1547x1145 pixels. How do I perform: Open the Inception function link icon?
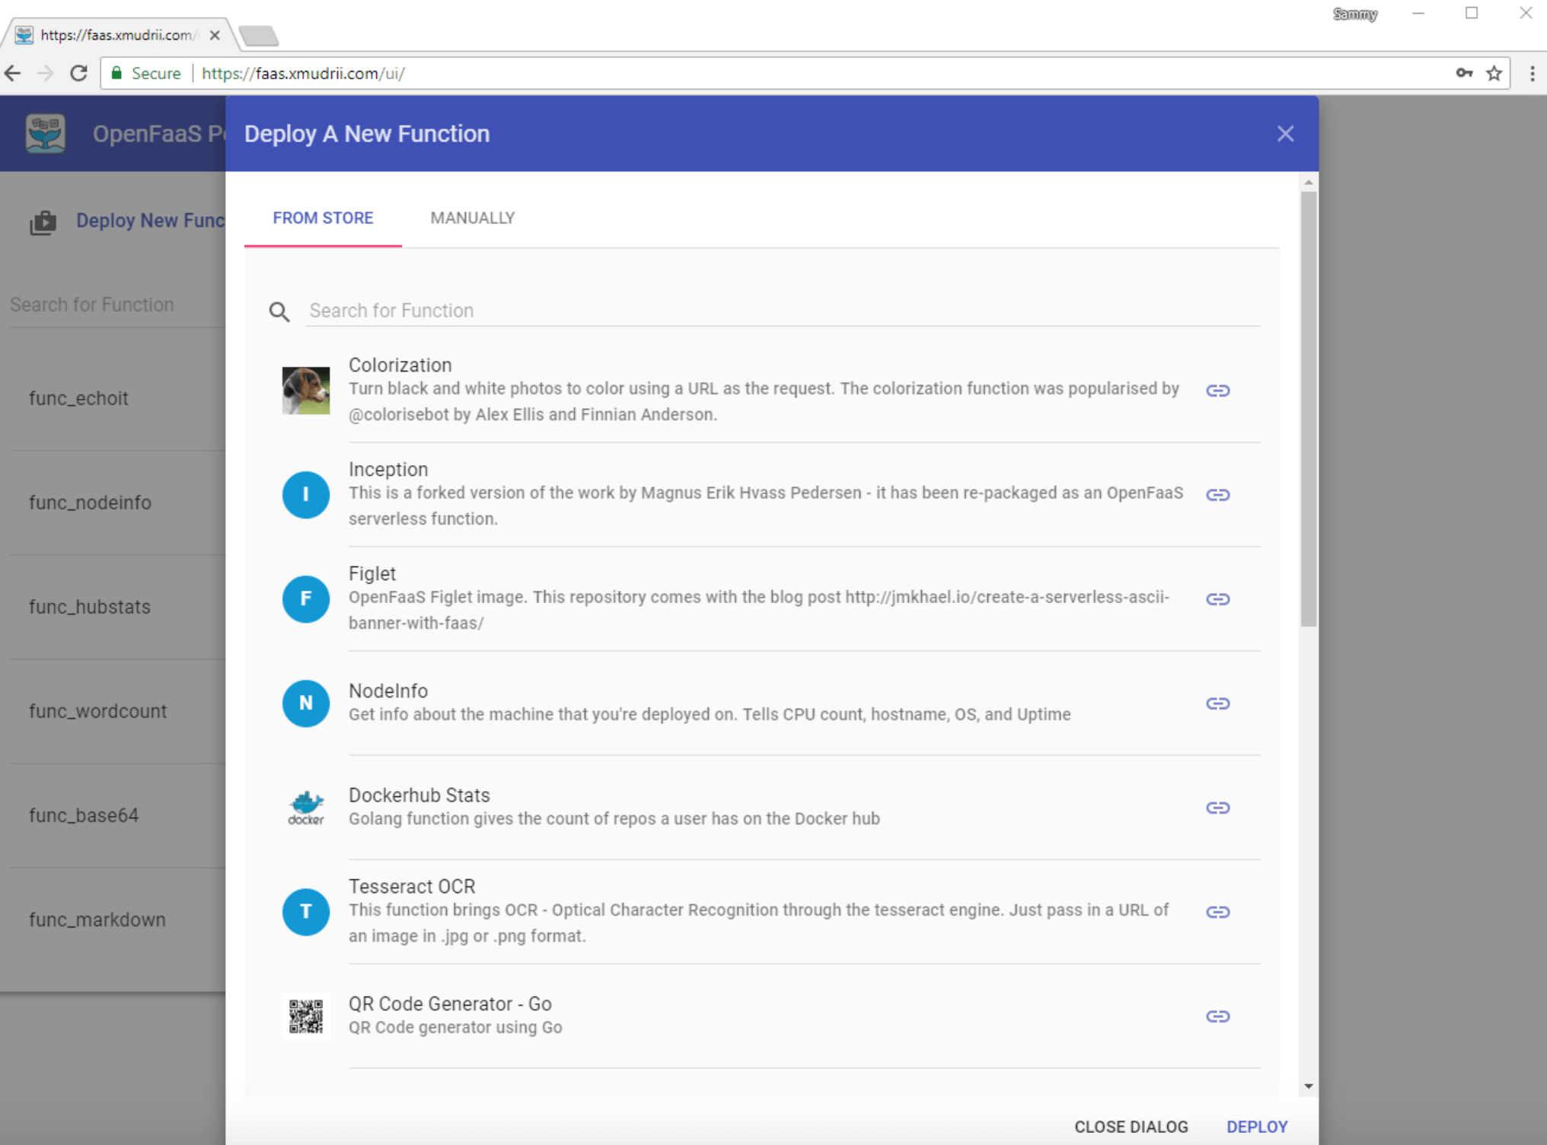pos(1217,495)
